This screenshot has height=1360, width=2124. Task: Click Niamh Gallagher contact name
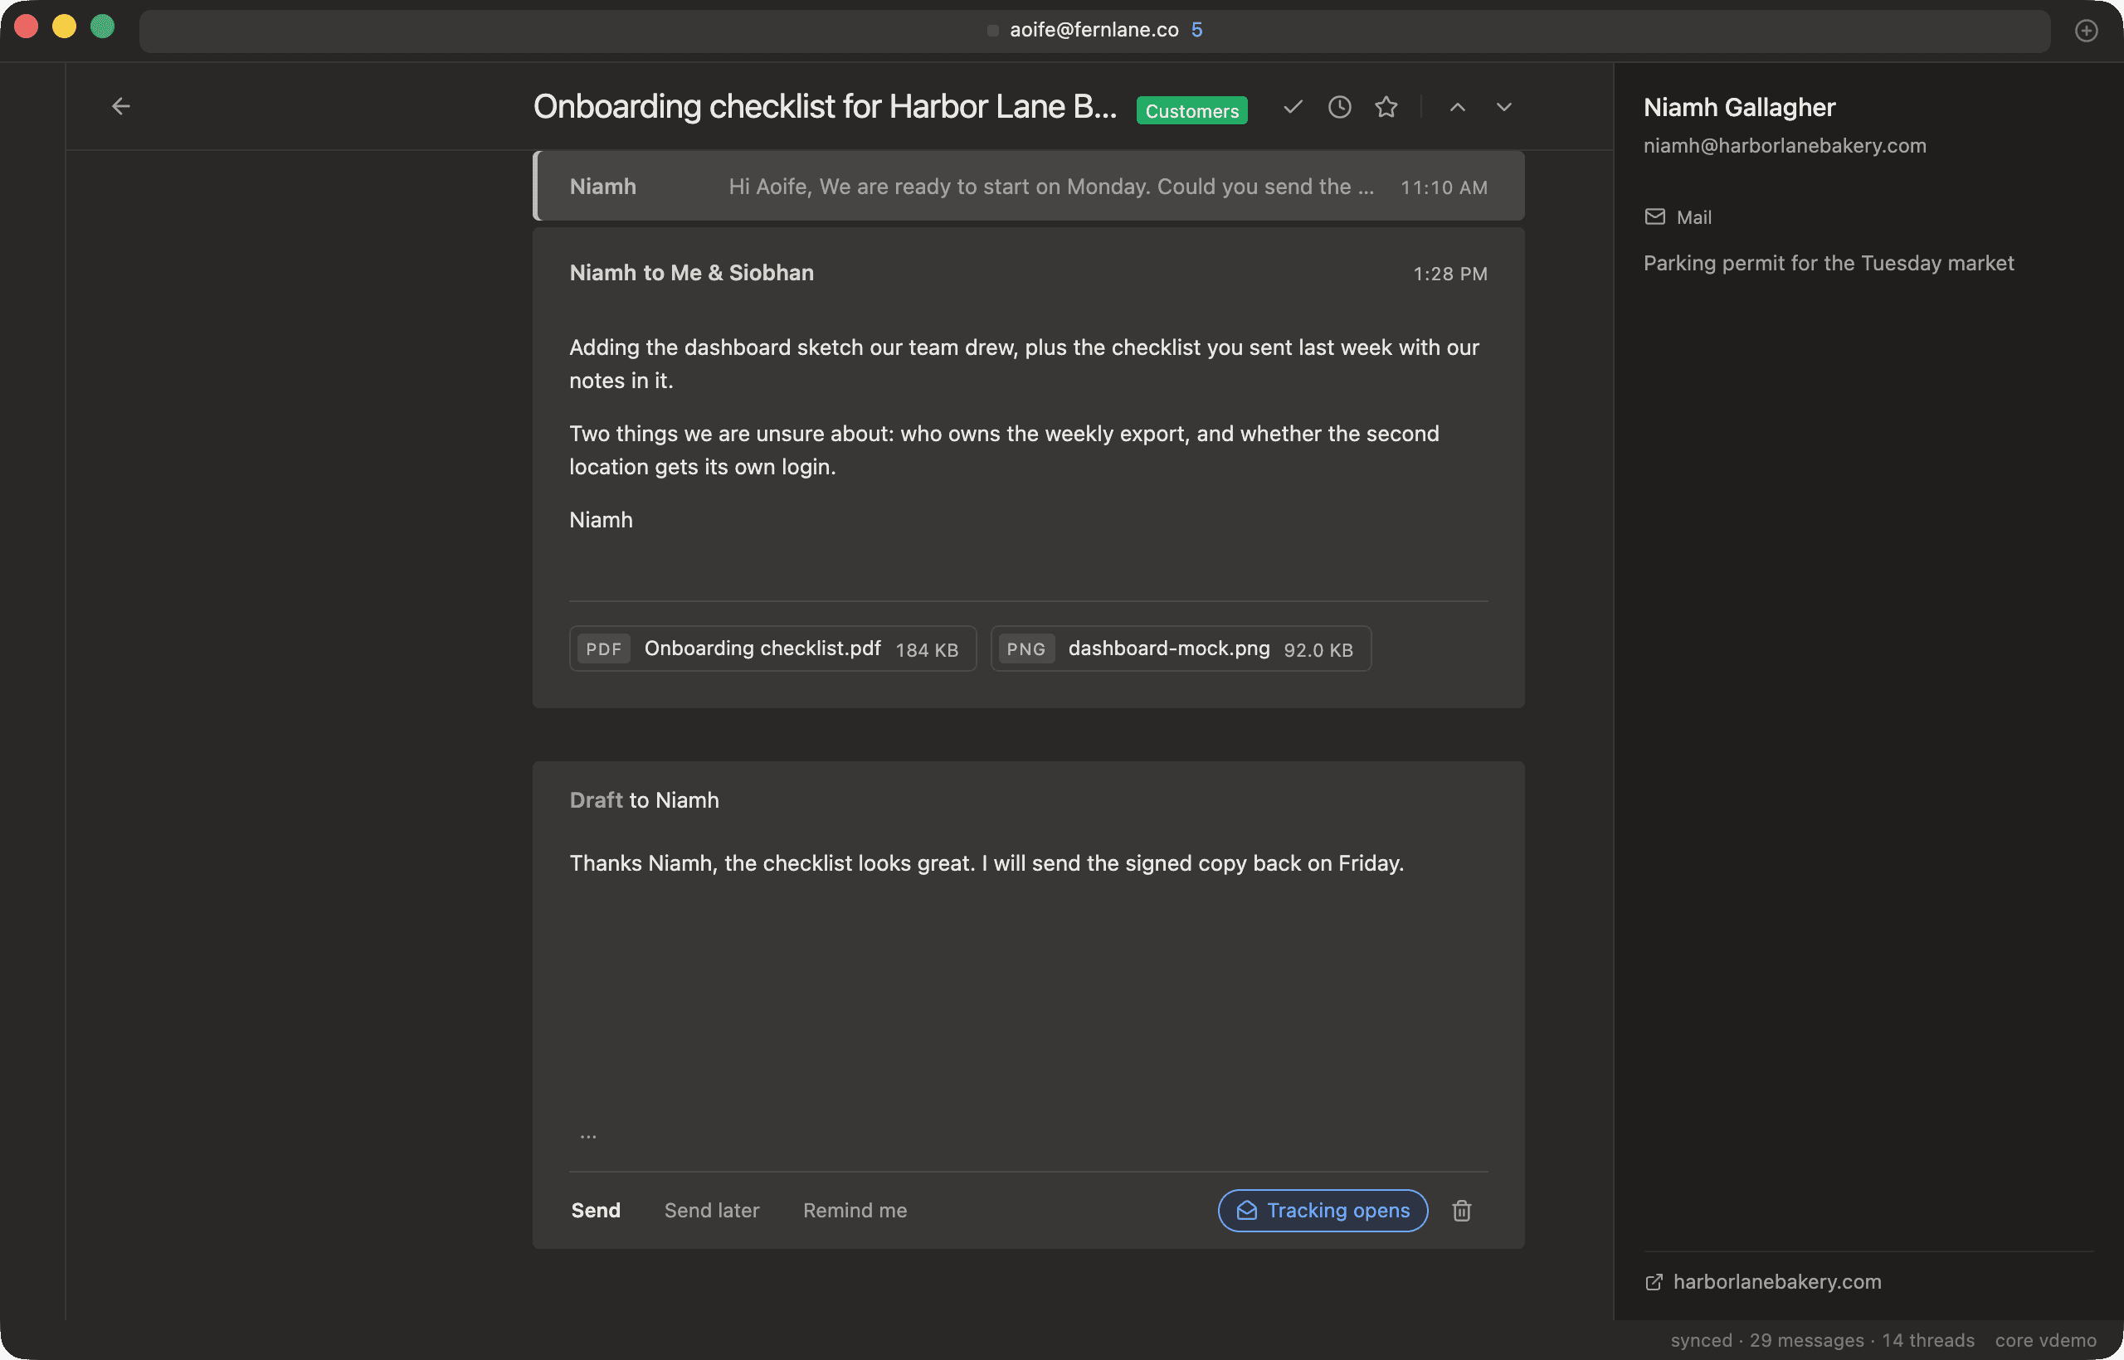point(1739,108)
